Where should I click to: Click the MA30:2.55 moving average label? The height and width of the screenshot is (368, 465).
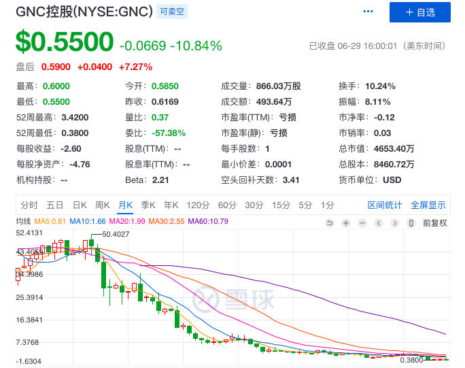(167, 221)
